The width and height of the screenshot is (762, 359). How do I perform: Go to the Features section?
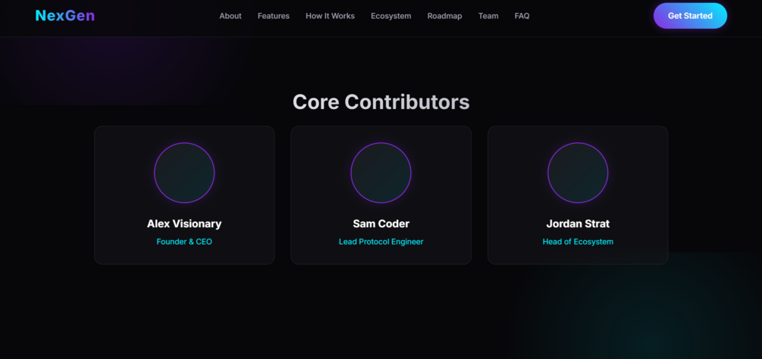click(274, 16)
